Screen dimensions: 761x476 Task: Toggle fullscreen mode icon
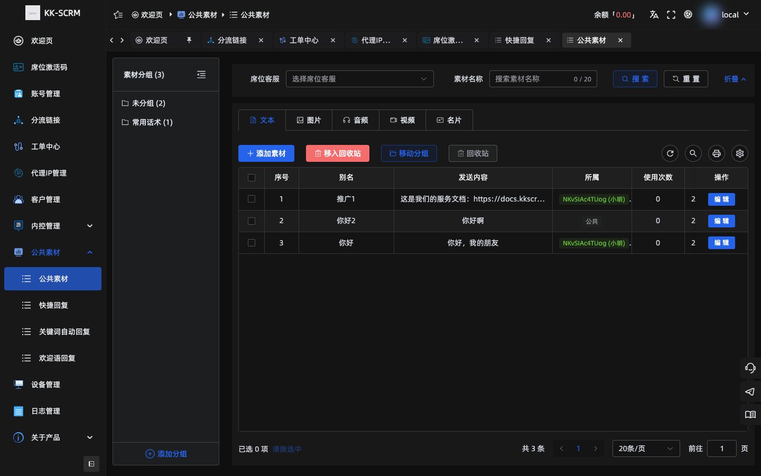click(671, 15)
